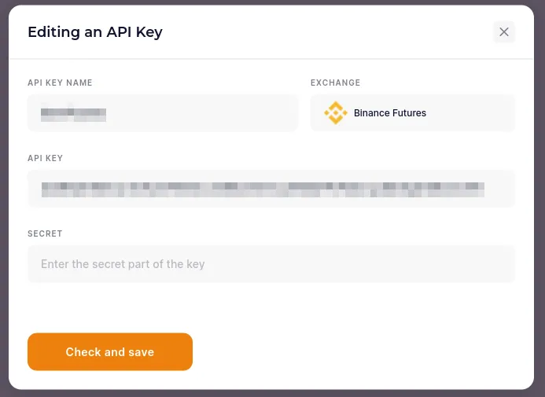Click the "Editing an API Key" title

tap(95, 32)
